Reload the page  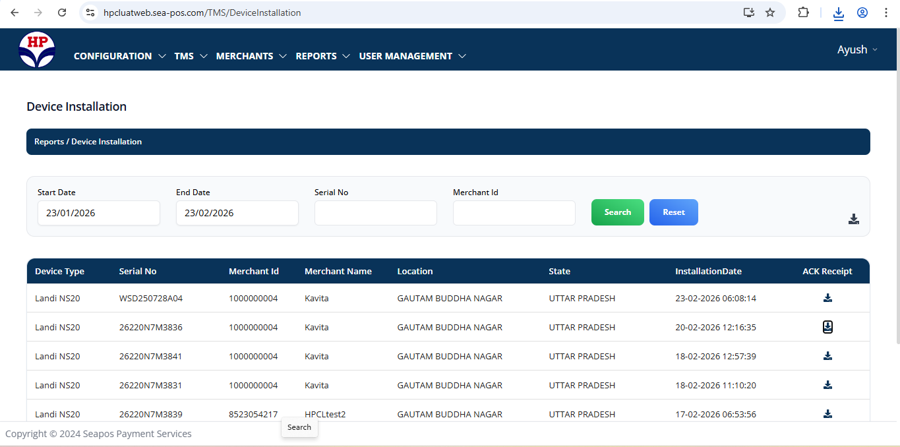click(x=62, y=13)
